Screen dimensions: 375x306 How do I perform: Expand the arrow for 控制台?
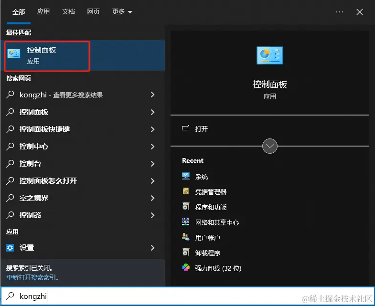point(152,164)
